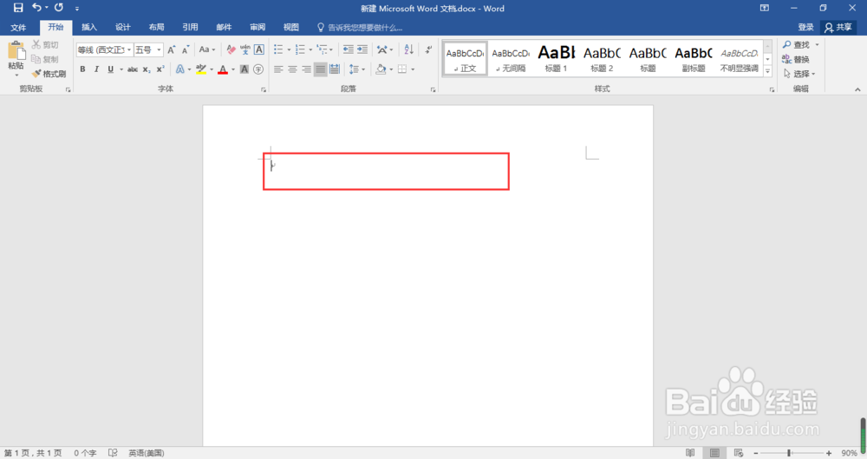867x459 pixels.
Task: Click the Character Border (boxed A) icon
Action: tap(258, 49)
